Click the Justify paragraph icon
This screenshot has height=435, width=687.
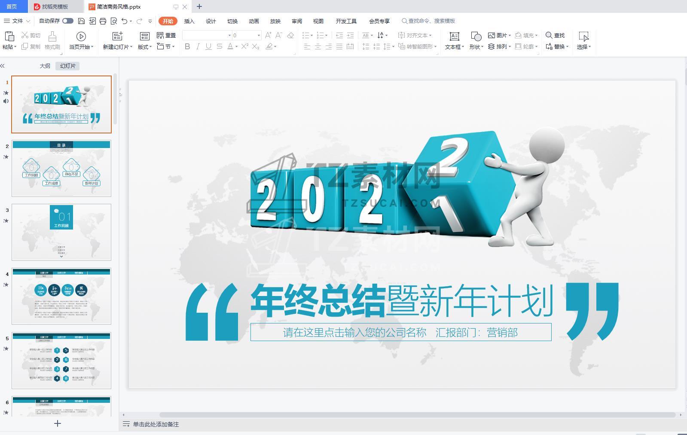click(x=339, y=46)
